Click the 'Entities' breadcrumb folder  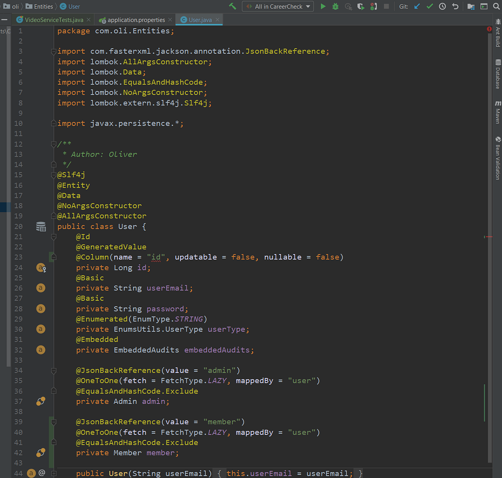click(x=39, y=6)
